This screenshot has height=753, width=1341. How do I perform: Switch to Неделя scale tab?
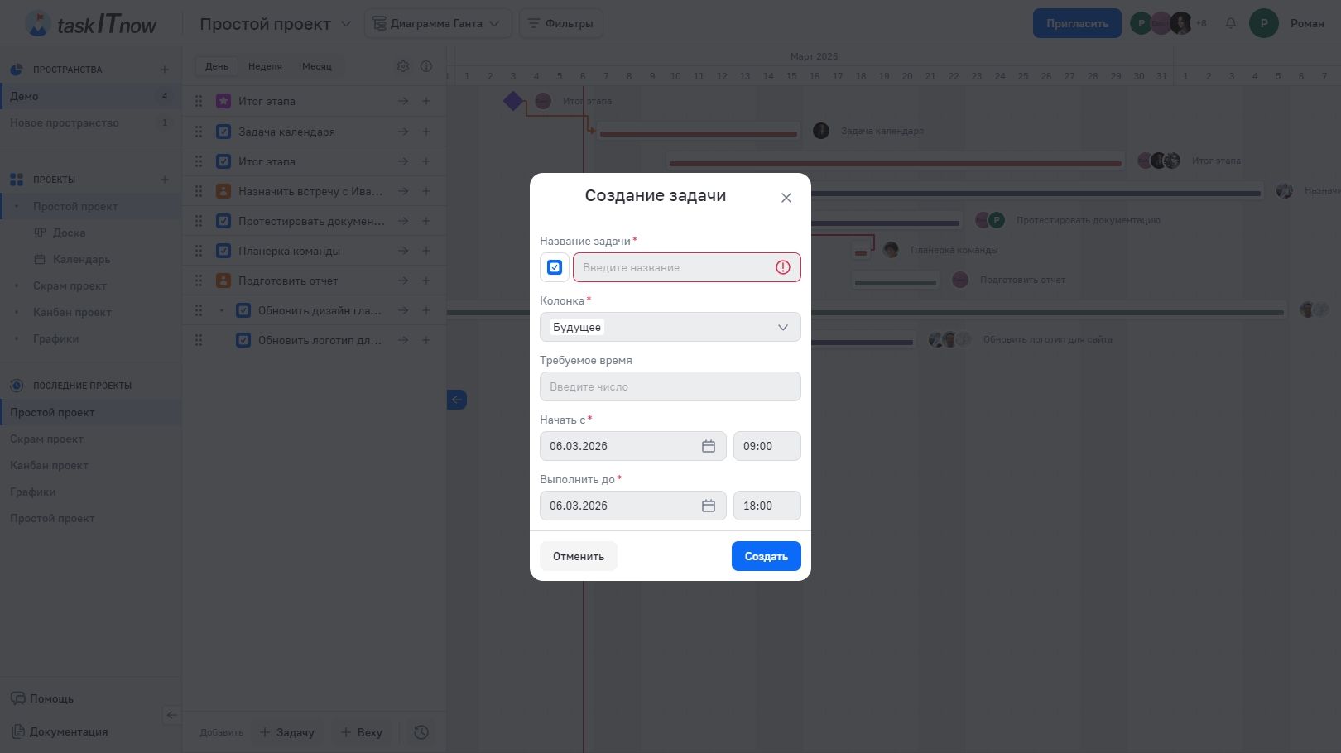tap(265, 66)
